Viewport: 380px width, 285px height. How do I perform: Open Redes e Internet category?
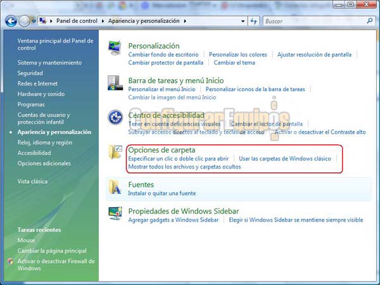pyautogui.click(x=37, y=84)
